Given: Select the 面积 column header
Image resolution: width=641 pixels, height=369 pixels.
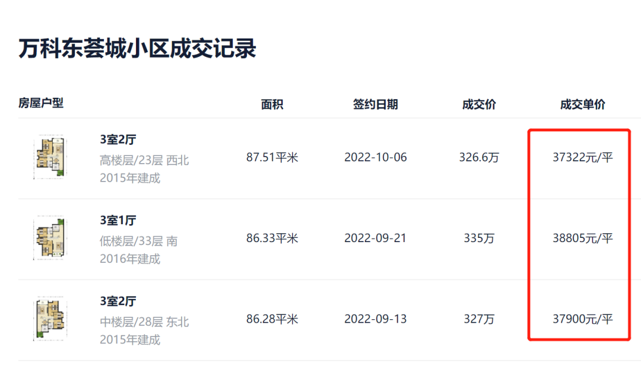Looking at the screenshot, I should pos(272,104).
